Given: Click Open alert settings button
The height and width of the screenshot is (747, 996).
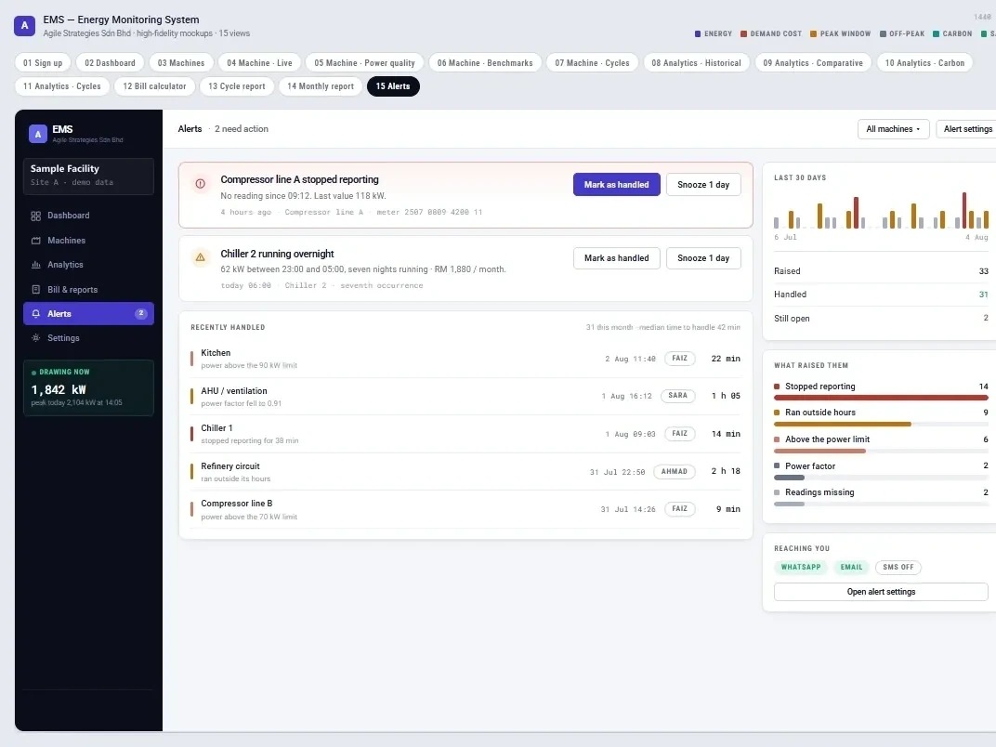Looking at the screenshot, I should click(881, 591).
